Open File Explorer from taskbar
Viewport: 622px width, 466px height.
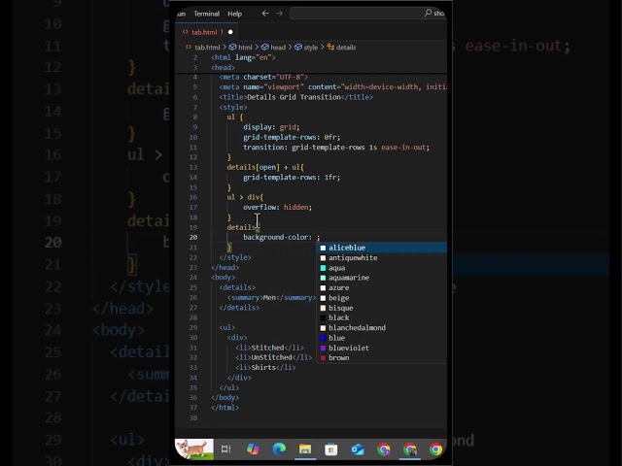click(x=305, y=449)
